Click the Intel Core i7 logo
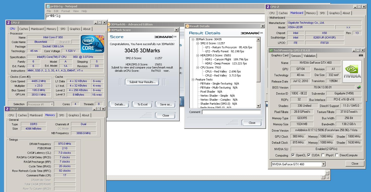Viewport: 371px width, 192px height. tap(92, 44)
